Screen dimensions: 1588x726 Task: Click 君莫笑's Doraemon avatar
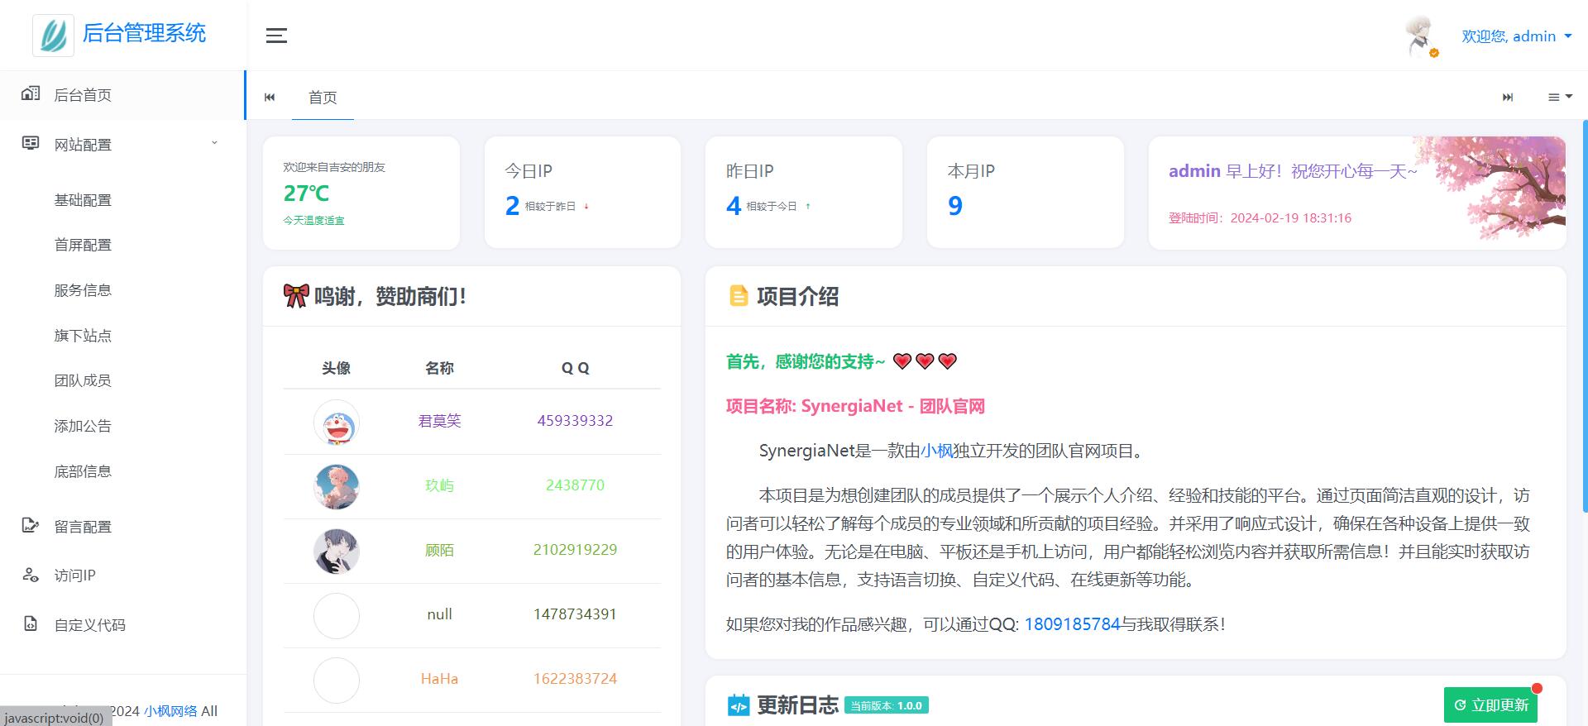(x=337, y=423)
